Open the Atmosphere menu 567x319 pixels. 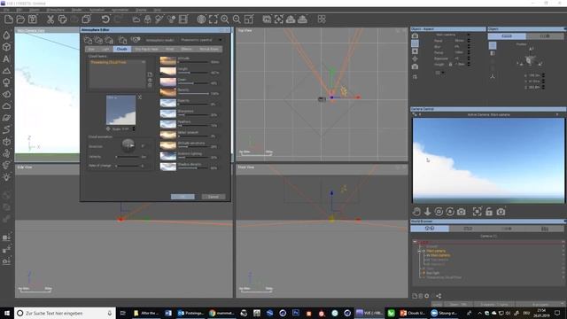pyautogui.click(x=55, y=10)
